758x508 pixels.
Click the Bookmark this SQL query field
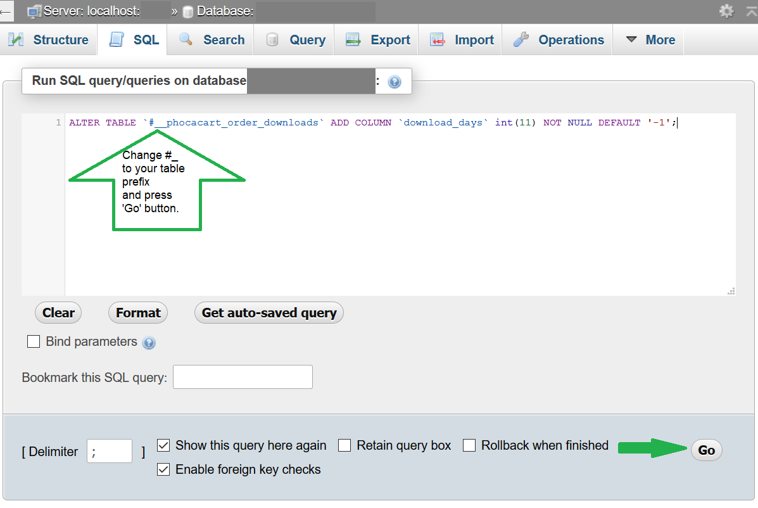243,377
